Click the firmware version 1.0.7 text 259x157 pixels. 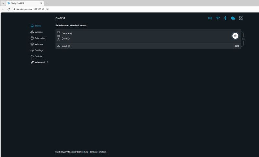(86, 152)
